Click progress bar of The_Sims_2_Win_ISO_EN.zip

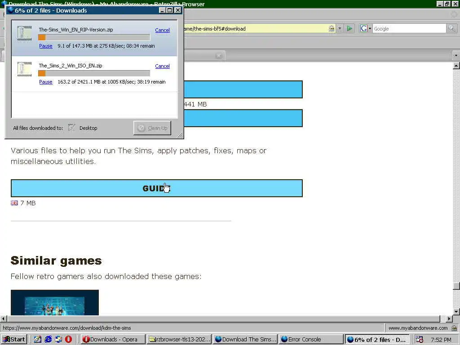pos(94,73)
